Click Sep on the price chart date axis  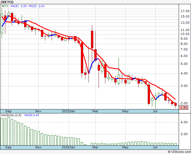click(x=8, y=111)
